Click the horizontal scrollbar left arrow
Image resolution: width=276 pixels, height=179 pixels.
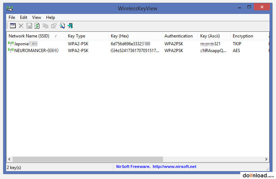pos(10,159)
